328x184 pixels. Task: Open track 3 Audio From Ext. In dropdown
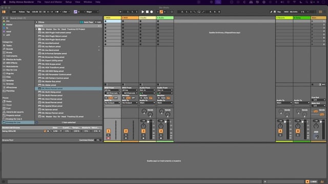tap(147, 90)
